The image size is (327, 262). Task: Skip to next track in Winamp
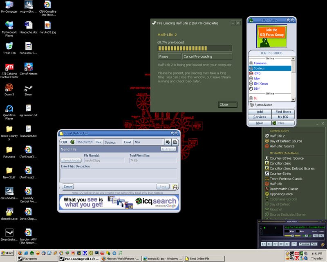coord(287,244)
